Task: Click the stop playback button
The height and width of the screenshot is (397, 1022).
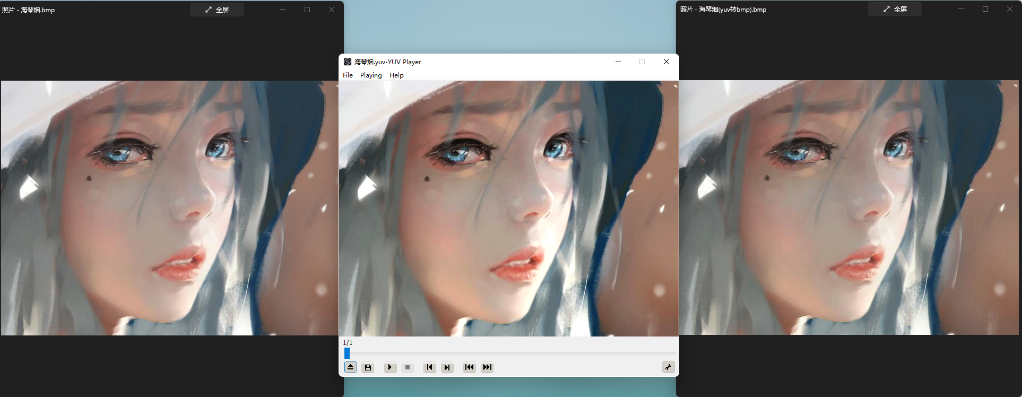Action: tap(408, 367)
